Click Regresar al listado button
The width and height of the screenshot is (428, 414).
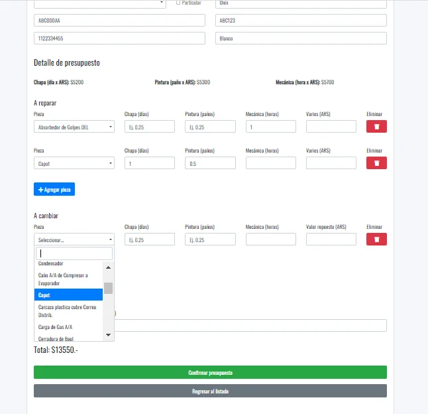[210, 391]
